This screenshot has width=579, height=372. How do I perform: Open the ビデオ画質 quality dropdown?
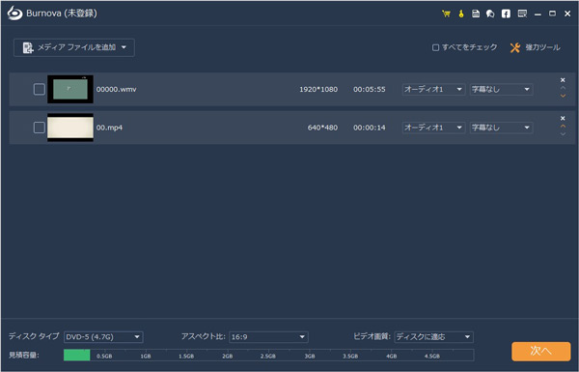(434, 337)
